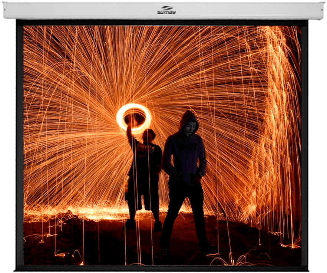Click the left black border of the screen
This screenshot has width=327, height=273.
[19, 148]
